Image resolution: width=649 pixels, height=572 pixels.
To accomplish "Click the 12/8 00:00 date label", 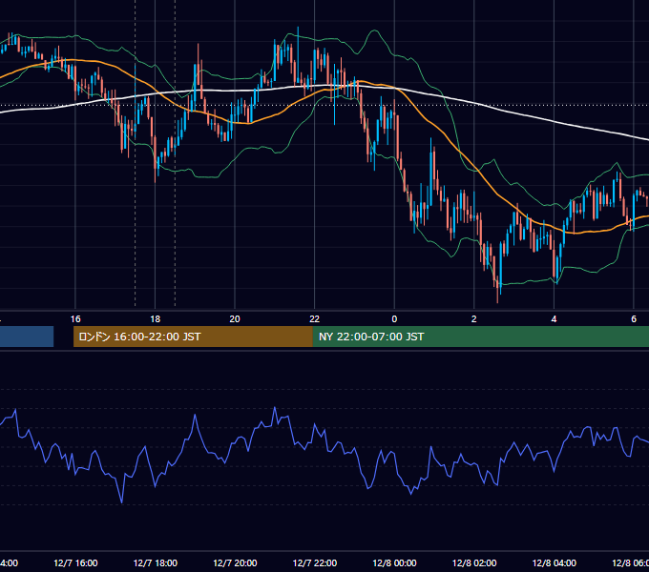I will tap(394, 562).
